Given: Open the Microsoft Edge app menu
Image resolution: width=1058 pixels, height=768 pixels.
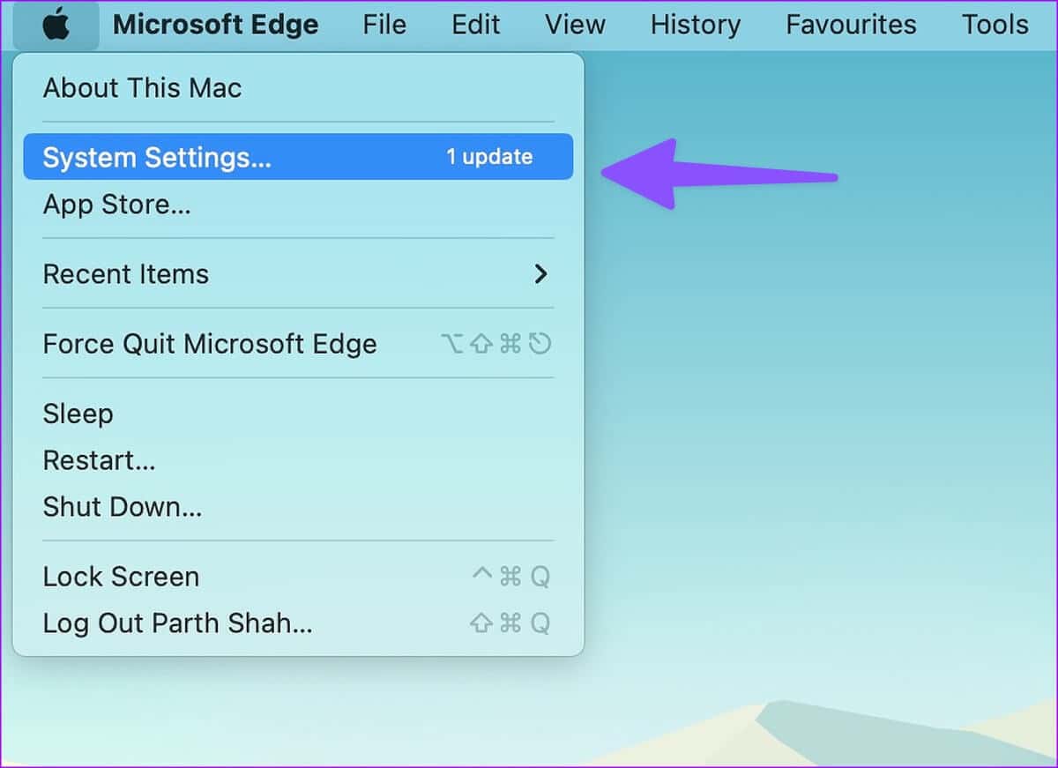Looking at the screenshot, I should [215, 25].
